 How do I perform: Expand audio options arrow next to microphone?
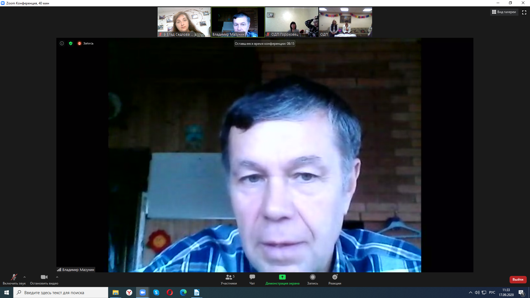click(x=25, y=277)
